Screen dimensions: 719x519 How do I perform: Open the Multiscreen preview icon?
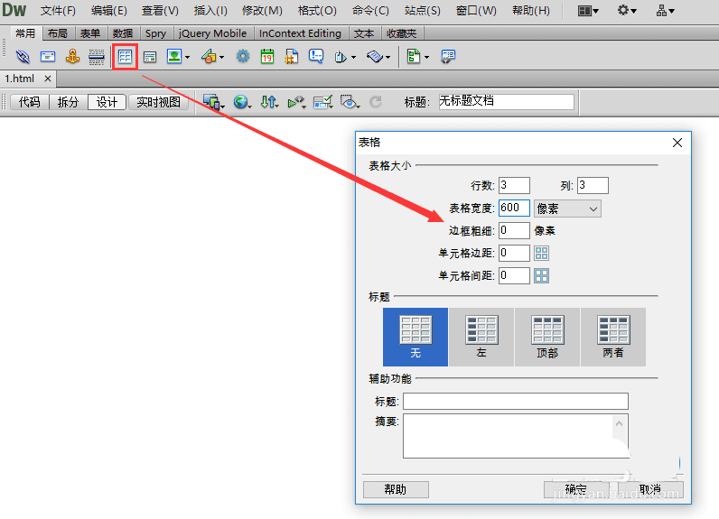[214, 102]
